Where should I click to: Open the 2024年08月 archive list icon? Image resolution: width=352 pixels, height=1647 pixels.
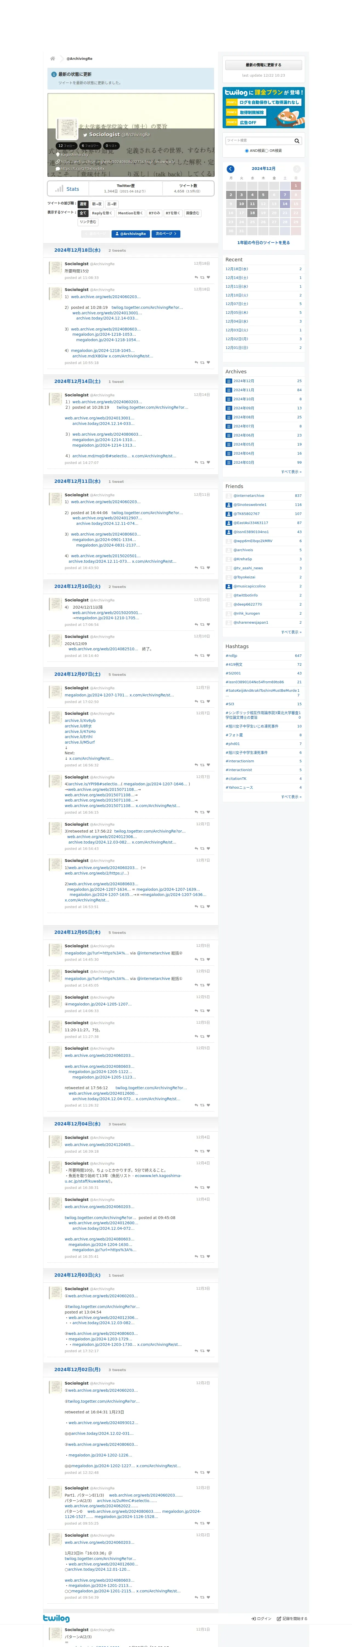tap(229, 417)
